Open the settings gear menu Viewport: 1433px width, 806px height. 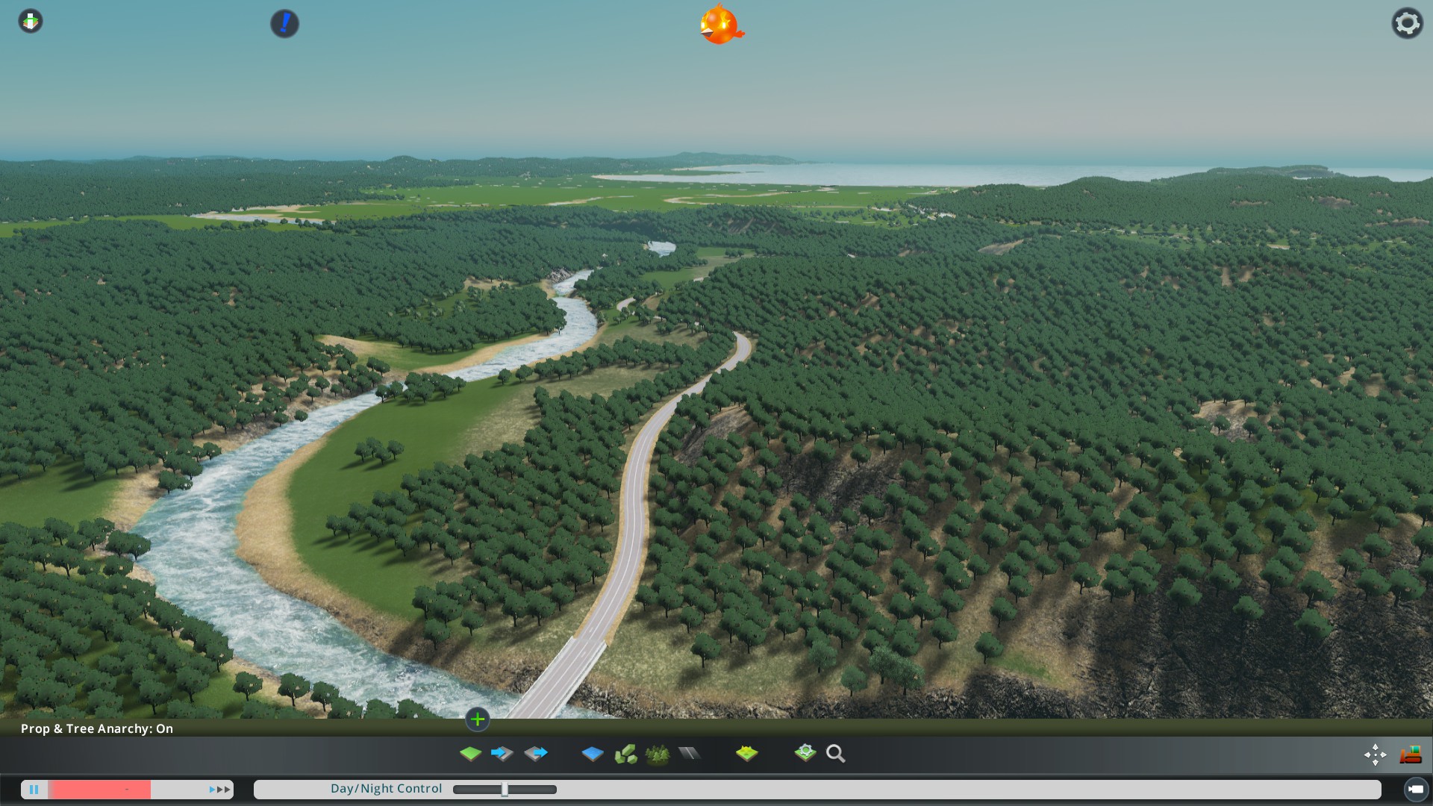tap(1407, 23)
